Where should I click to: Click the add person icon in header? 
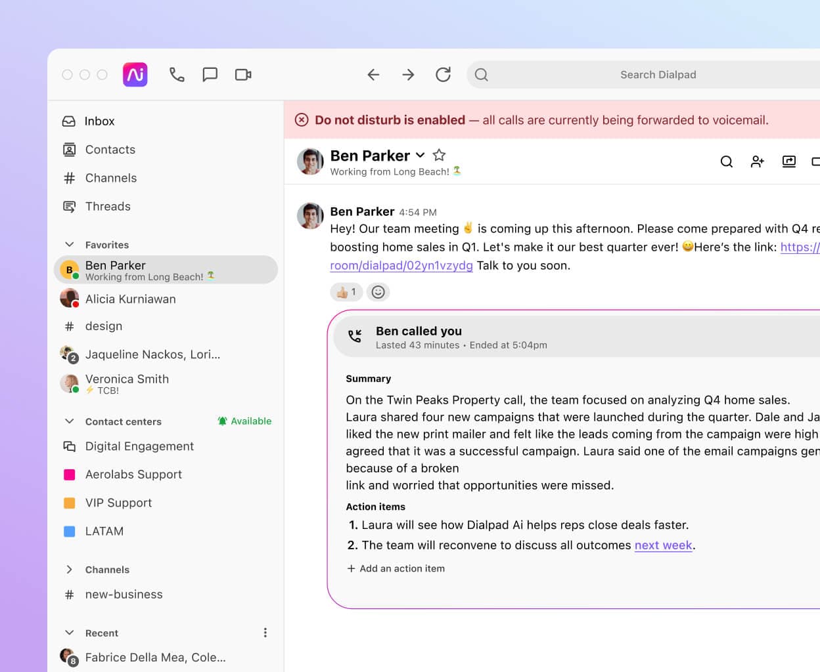coord(758,161)
